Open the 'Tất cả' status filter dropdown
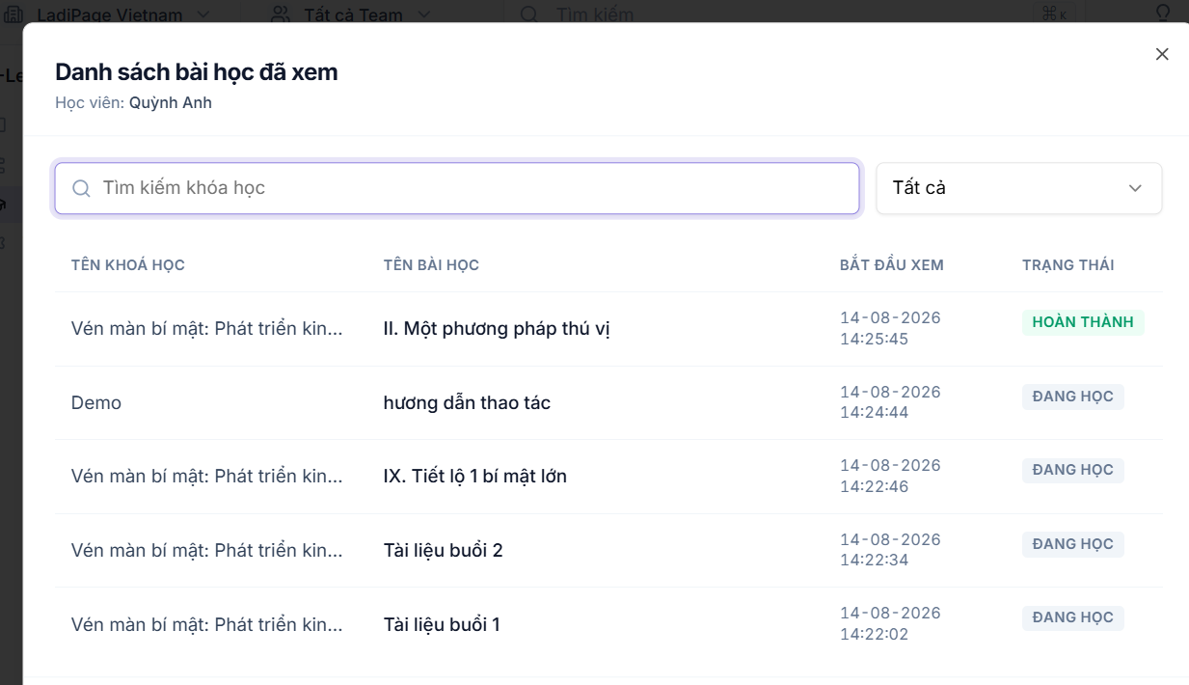 pyautogui.click(x=1019, y=188)
